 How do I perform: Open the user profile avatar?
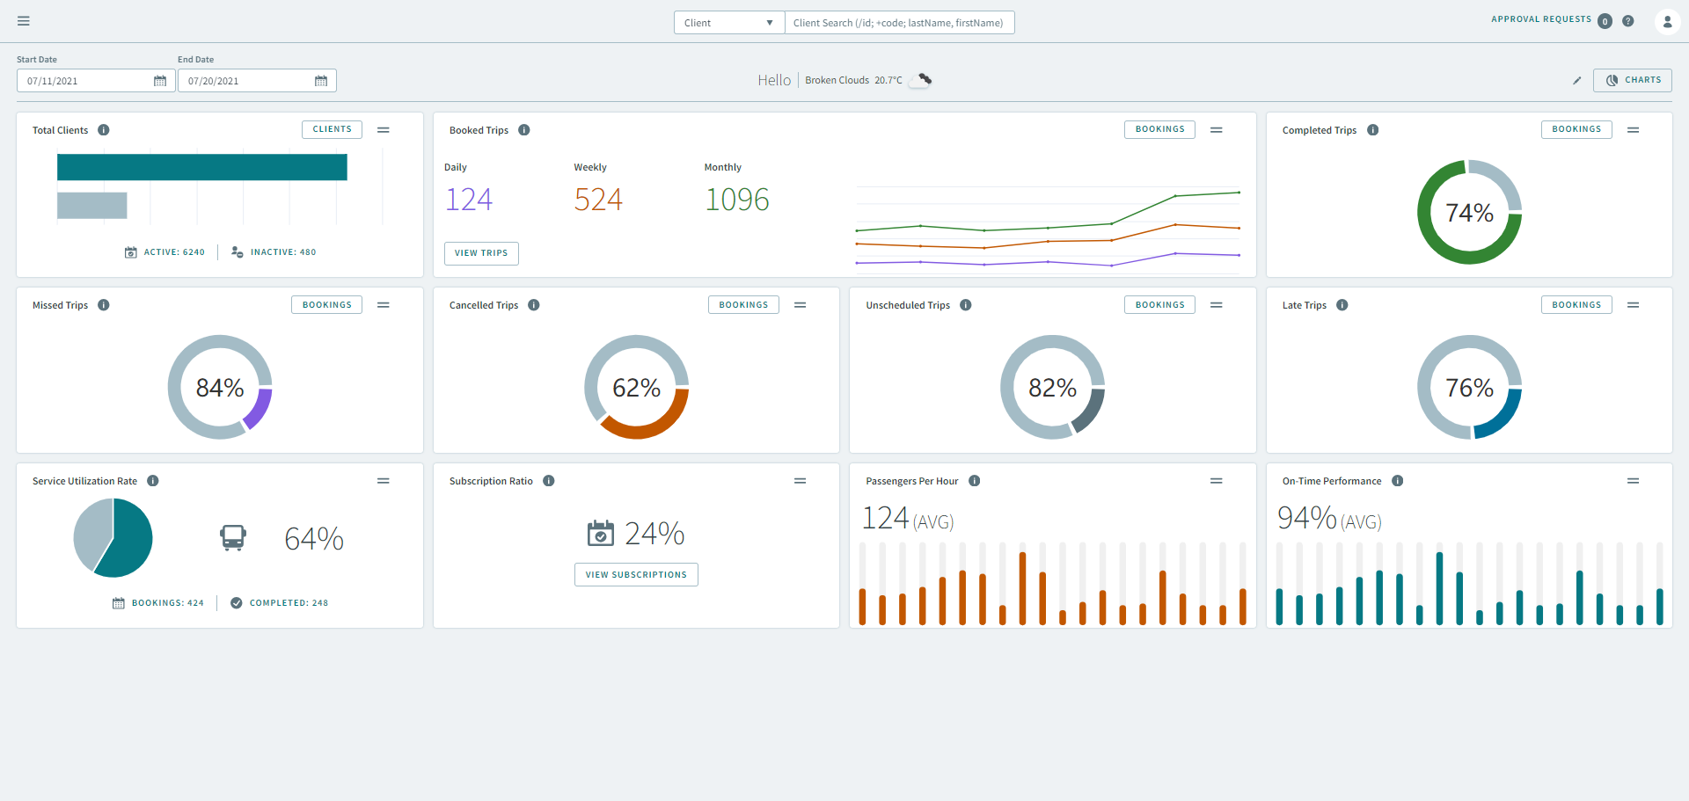[1667, 22]
